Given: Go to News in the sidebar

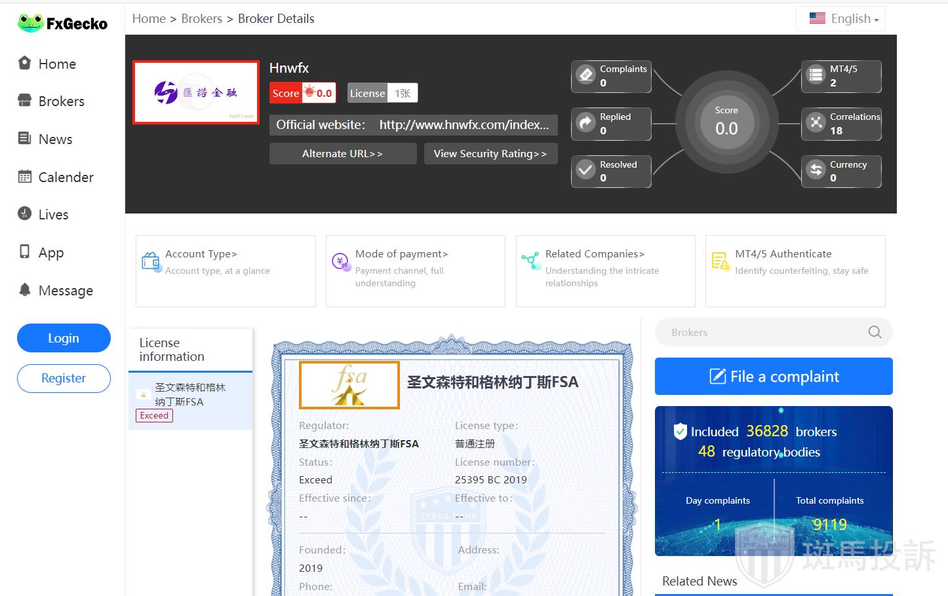Looking at the screenshot, I should (55, 140).
